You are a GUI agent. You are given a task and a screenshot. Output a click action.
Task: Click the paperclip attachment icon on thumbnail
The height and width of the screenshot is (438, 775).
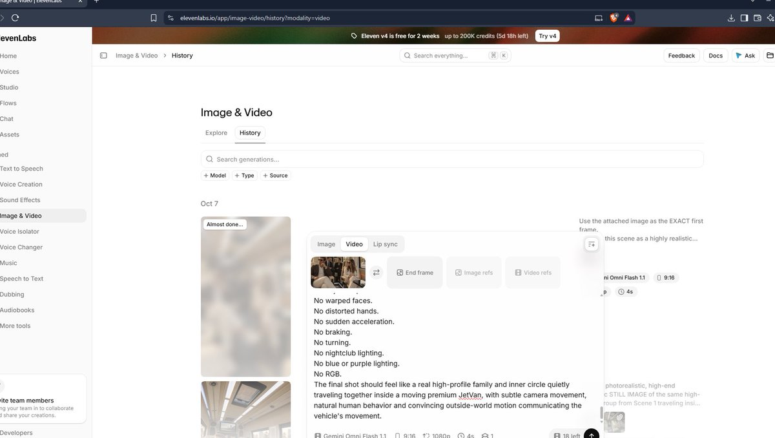point(620,417)
